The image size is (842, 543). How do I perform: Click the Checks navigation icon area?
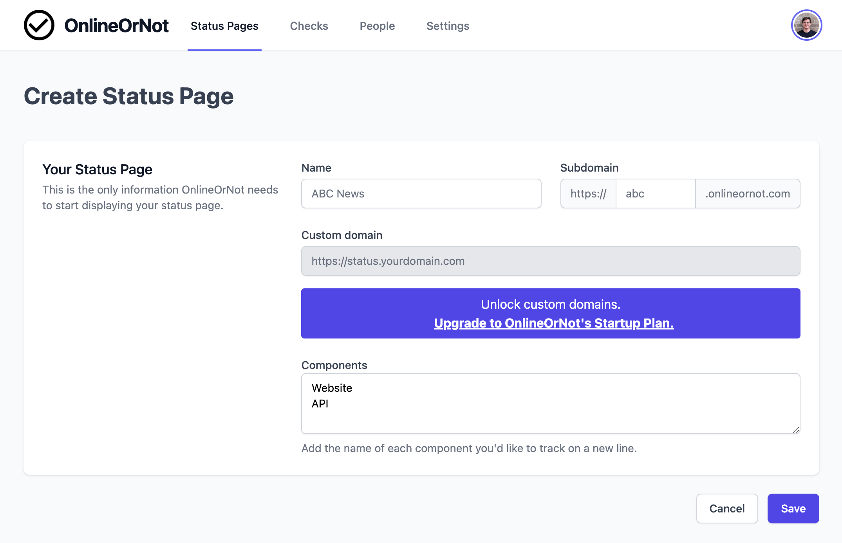(309, 25)
